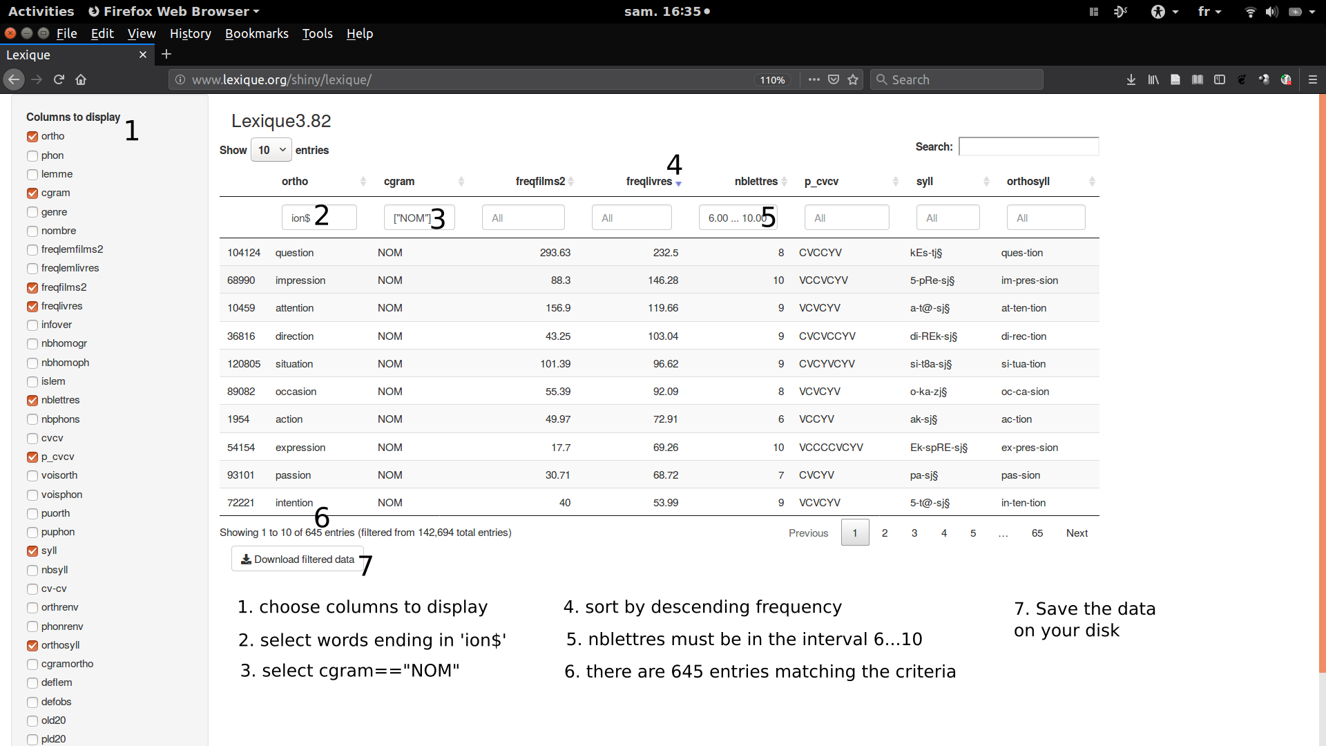Image resolution: width=1326 pixels, height=746 pixels.
Task: Toggle the Firefox sidebar
Action: tap(1220, 79)
